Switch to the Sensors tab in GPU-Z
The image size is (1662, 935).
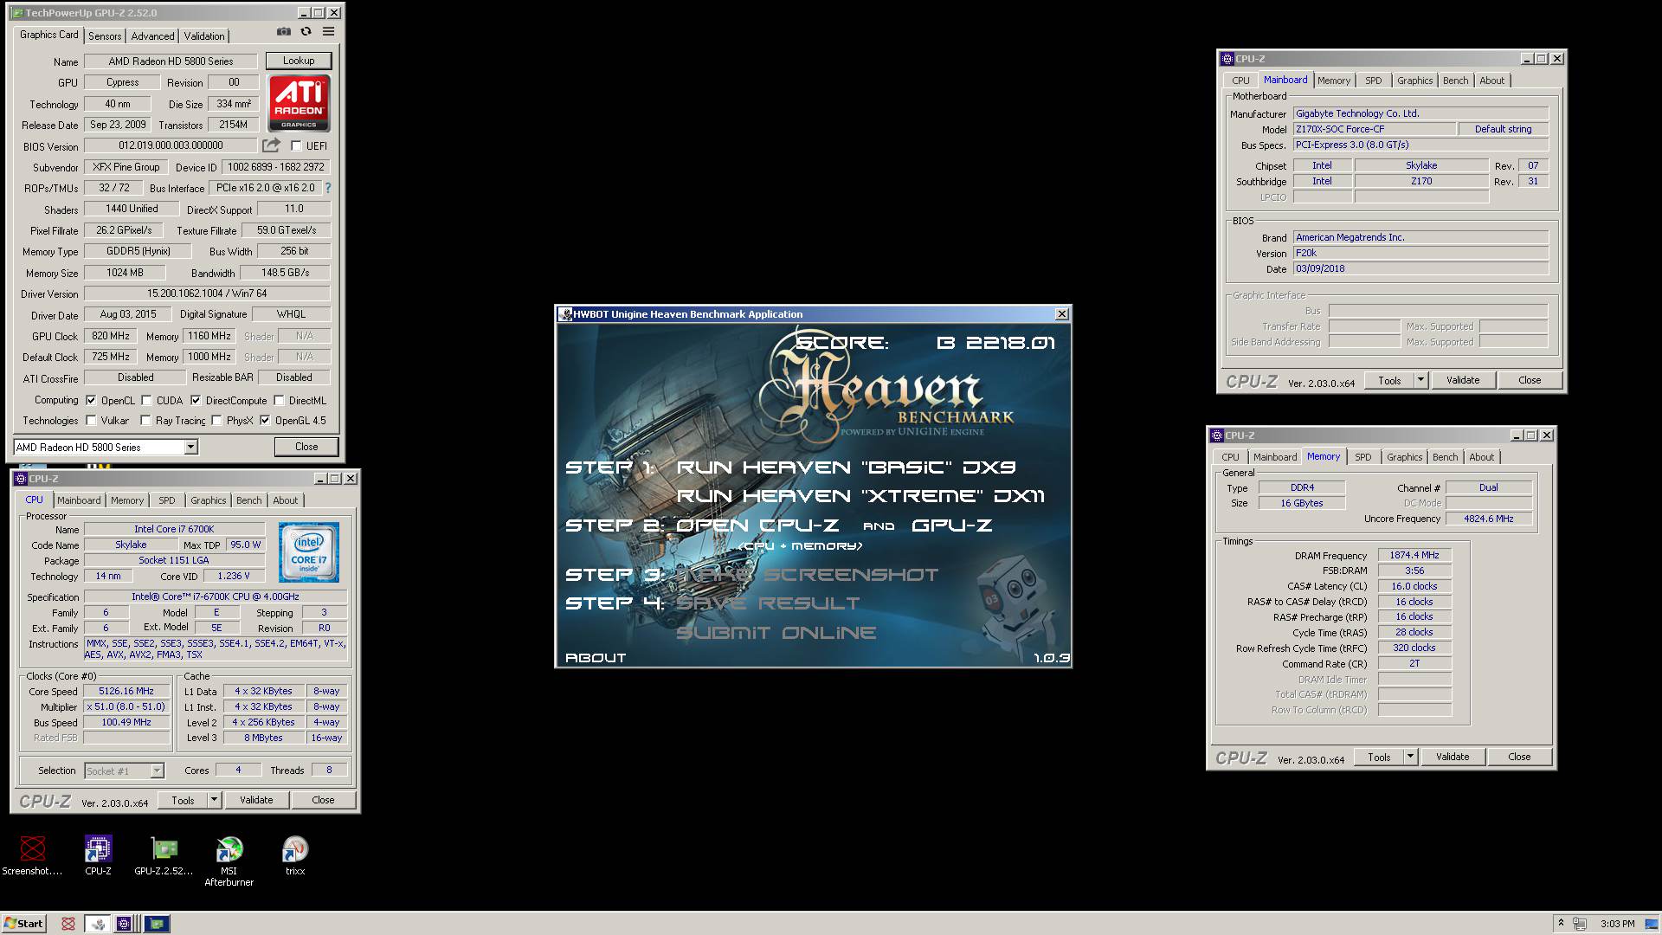105,36
